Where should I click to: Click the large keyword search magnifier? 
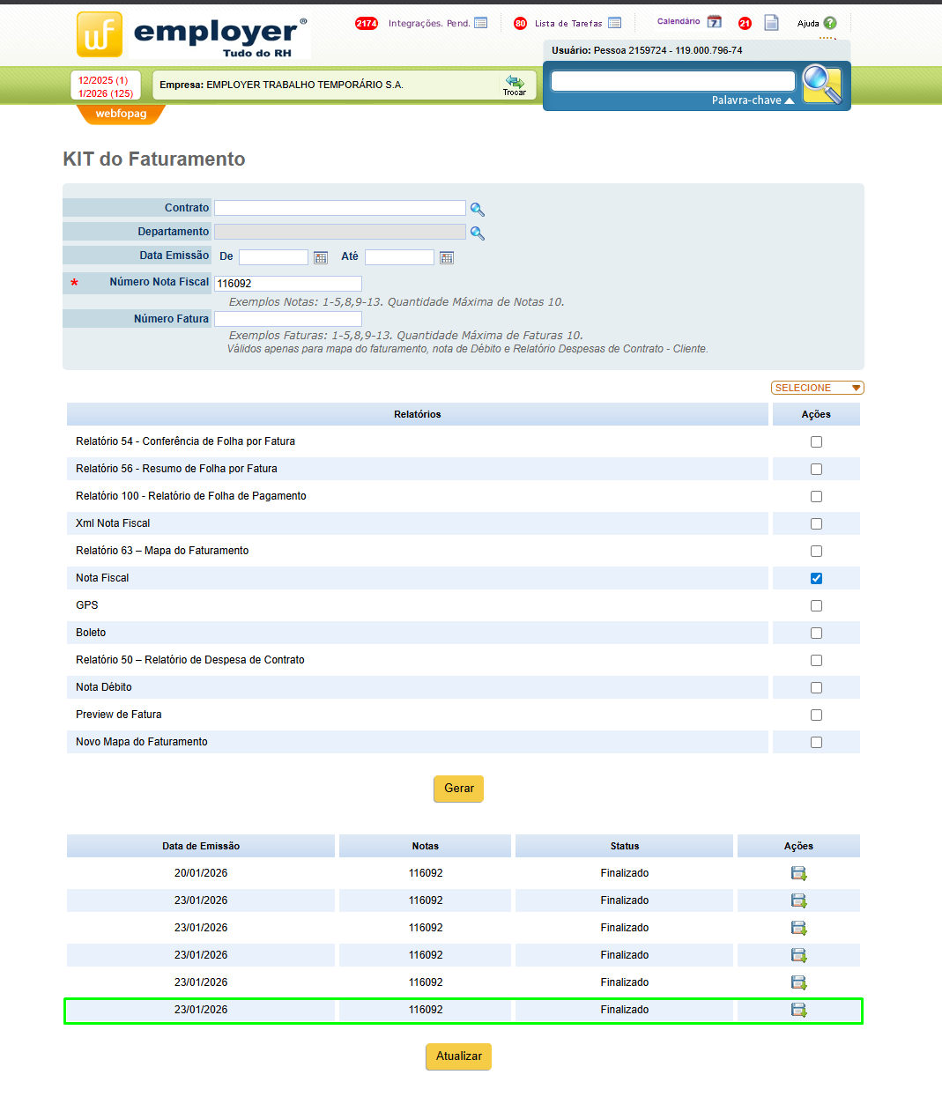(x=822, y=85)
